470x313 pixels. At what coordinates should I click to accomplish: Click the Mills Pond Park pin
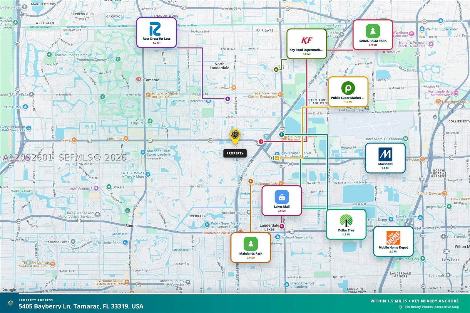(423, 258)
